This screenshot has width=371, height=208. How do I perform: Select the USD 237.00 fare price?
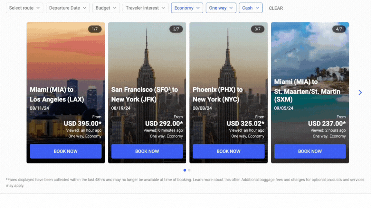pos(327,123)
